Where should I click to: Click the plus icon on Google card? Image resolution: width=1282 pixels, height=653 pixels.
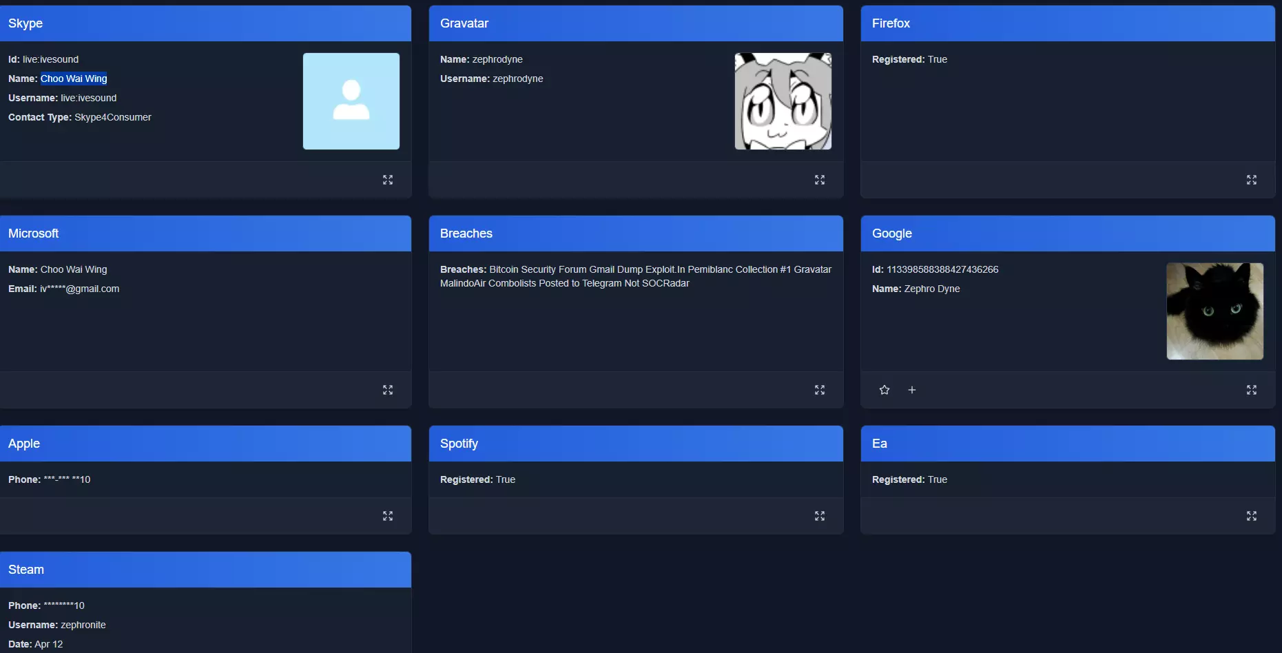[x=912, y=390]
